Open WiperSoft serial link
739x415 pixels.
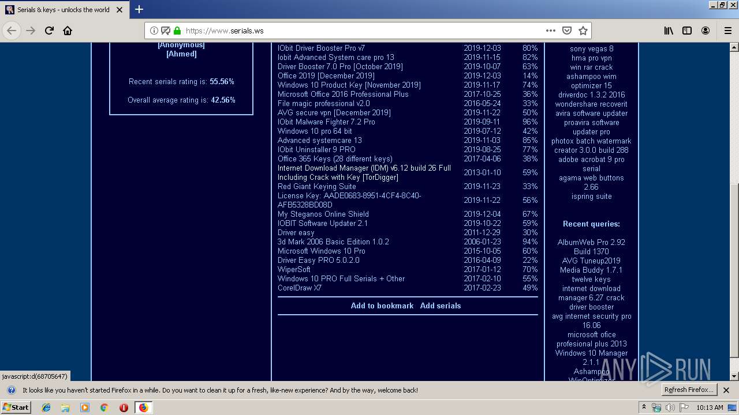(x=294, y=269)
